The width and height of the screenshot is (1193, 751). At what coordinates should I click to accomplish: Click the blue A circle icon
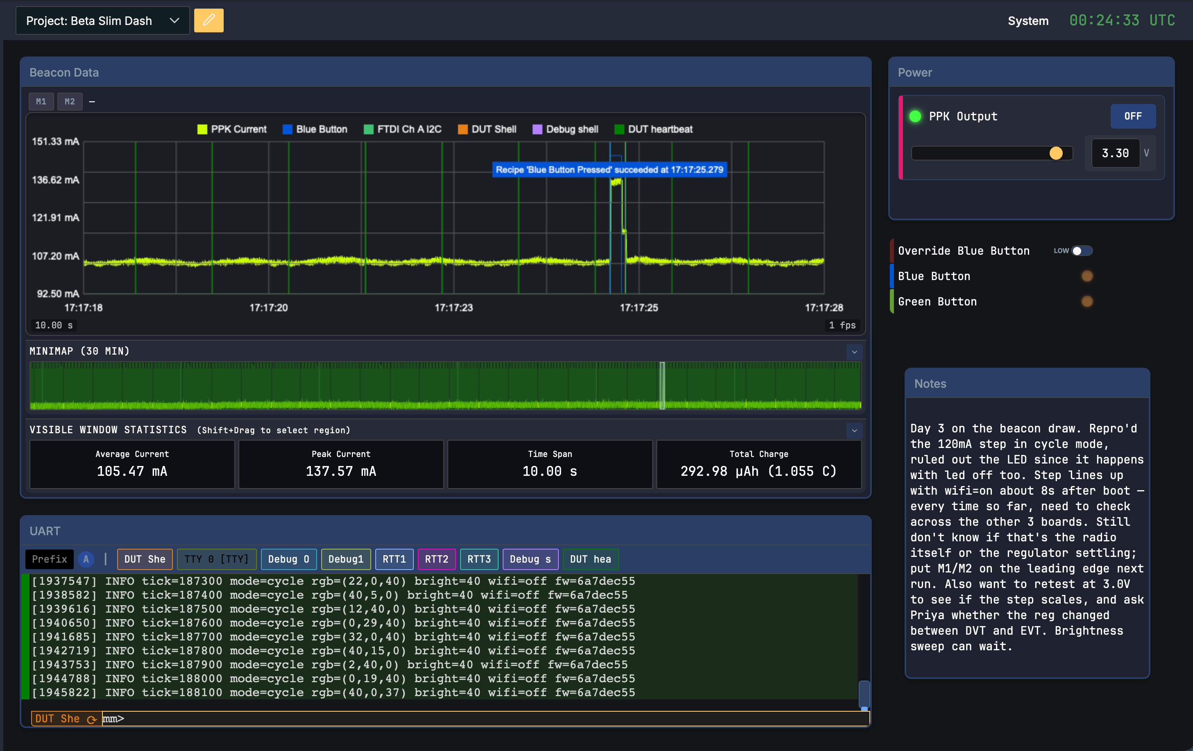[86, 559]
